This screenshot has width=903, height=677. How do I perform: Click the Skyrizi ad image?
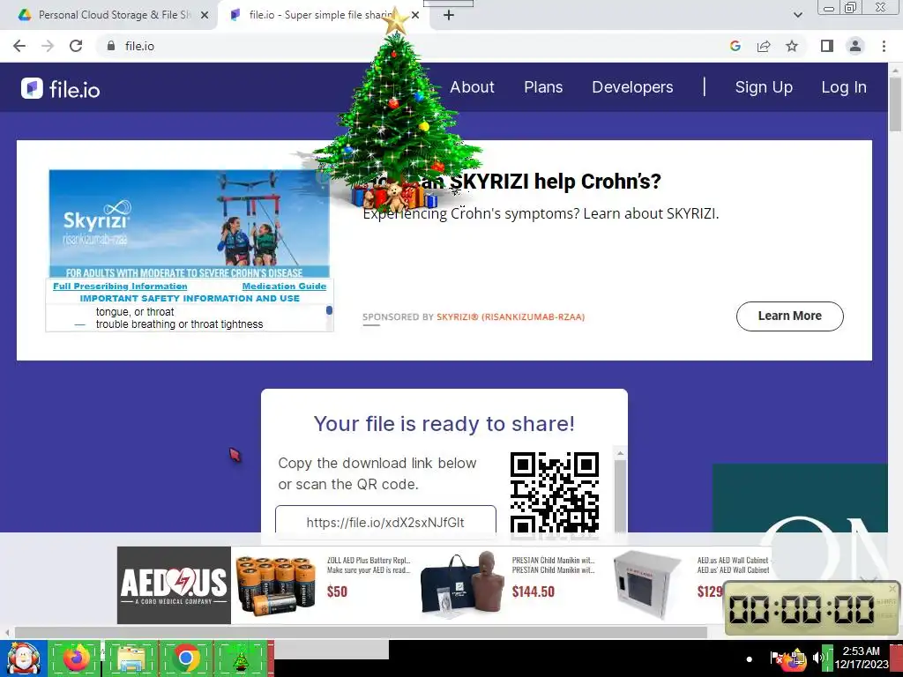coord(190,223)
